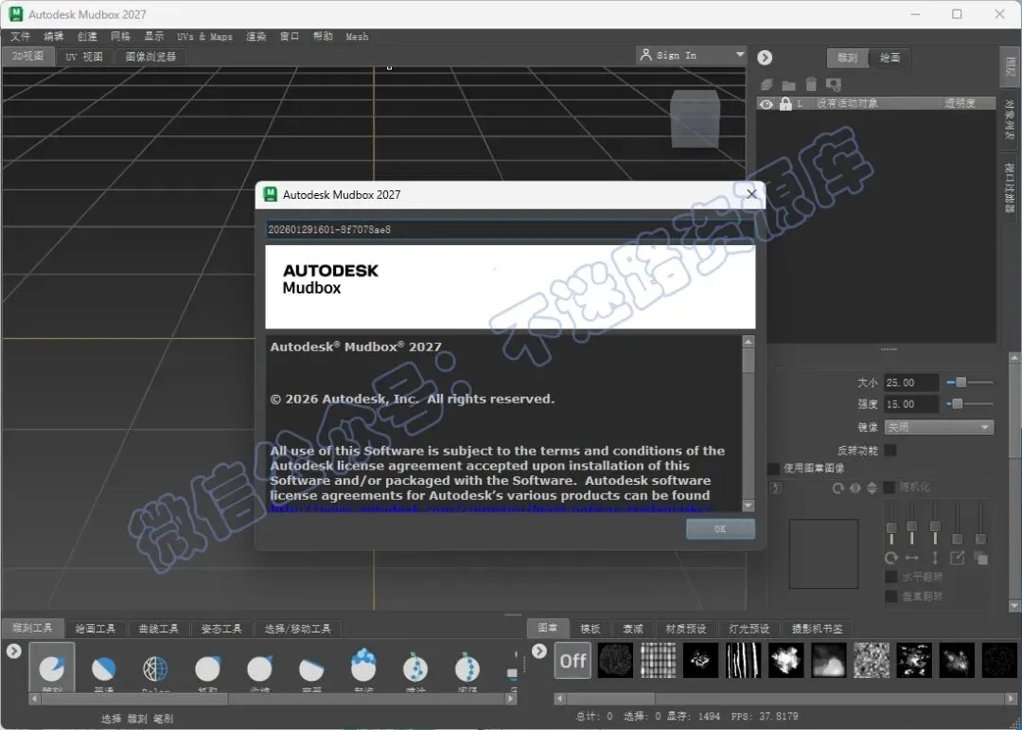This screenshot has height=730, width=1022.
Task: Click OK in the About dialog
Action: 720,529
